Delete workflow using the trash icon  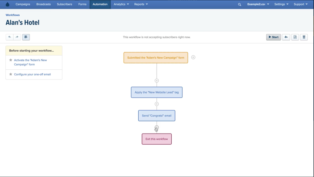(x=304, y=37)
